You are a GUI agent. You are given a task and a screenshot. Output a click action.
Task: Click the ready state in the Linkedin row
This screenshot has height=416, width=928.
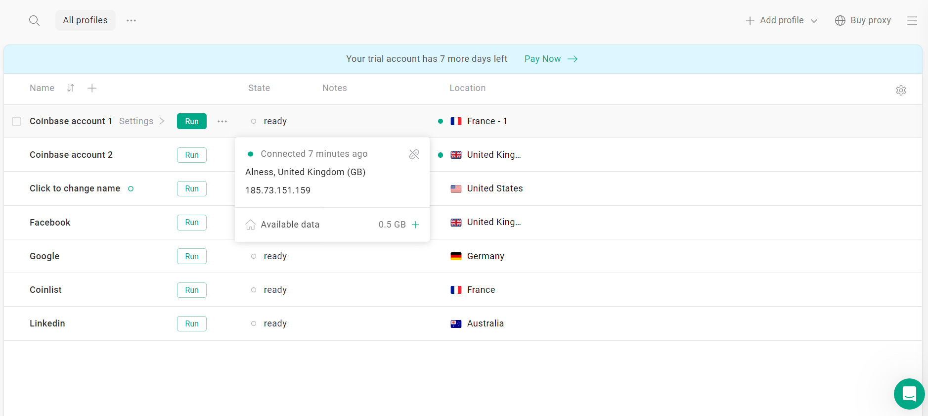click(275, 324)
